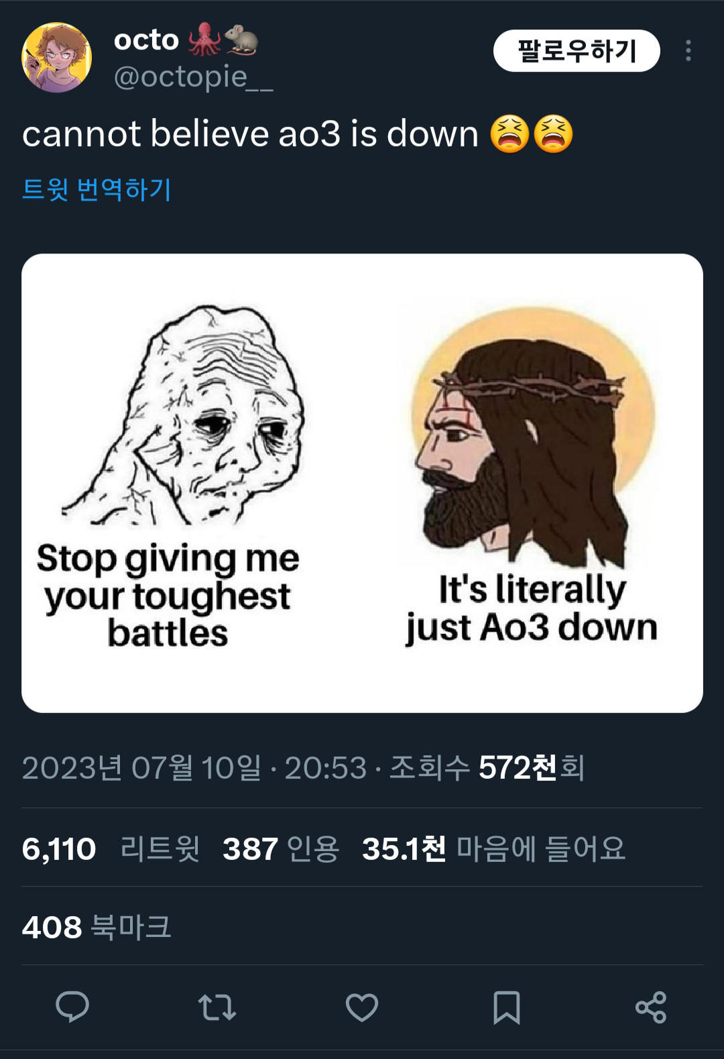Image resolution: width=724 pixels, height=1059 pixels.
Task: Tap the octopus emoji beside username
Action: pos(204,39)
